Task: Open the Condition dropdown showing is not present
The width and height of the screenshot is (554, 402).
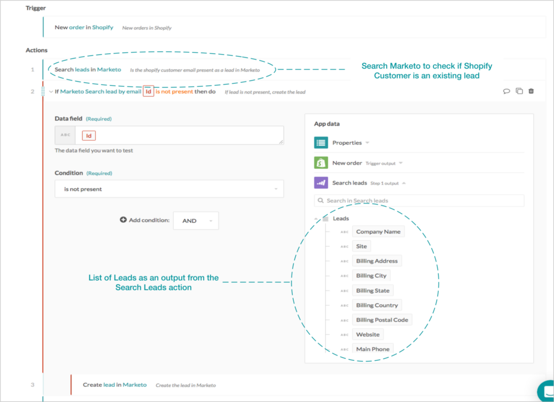Action: [x=169, y=189]
